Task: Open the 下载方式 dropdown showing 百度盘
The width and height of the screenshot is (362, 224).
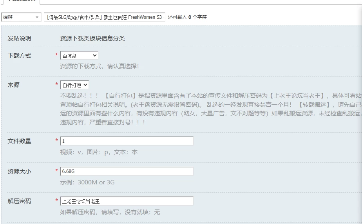Action: [x=79, y=55]
